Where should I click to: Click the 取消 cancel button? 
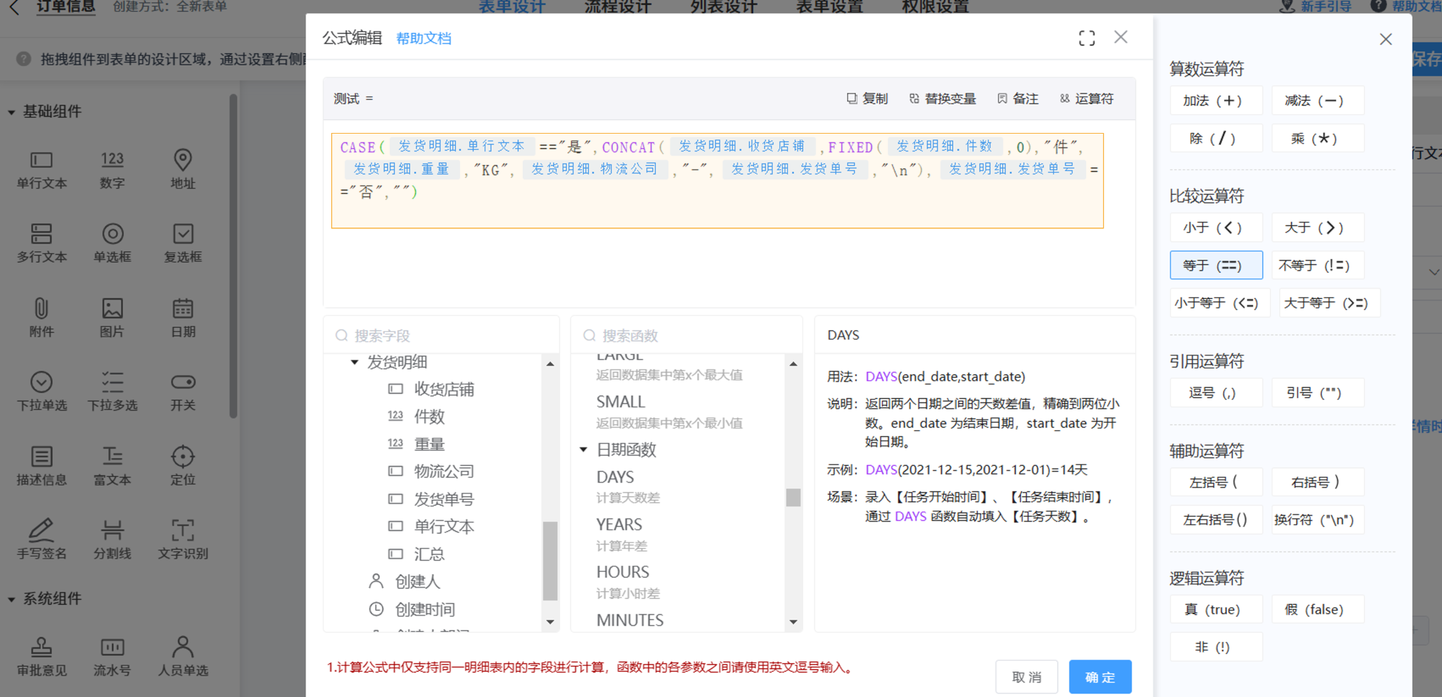[1026, 677]
